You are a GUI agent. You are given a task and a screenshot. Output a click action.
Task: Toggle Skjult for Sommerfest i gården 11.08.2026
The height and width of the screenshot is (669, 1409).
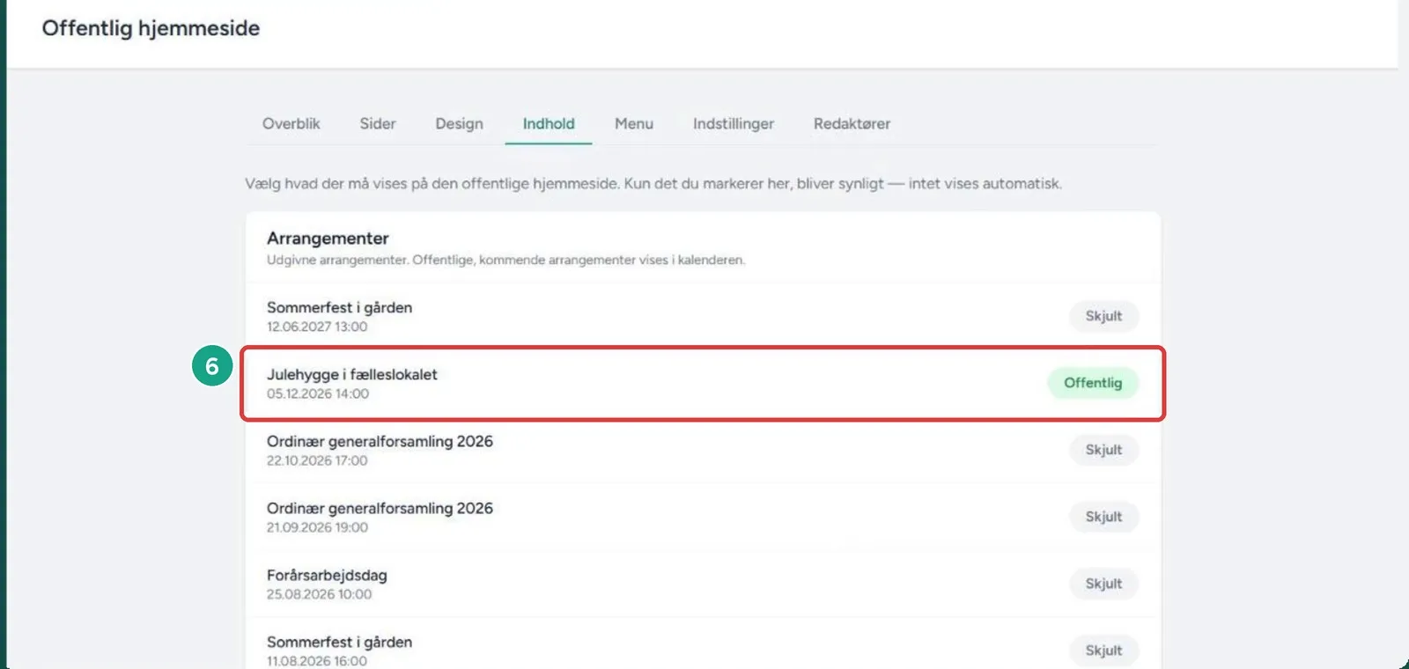(1103, 651)
